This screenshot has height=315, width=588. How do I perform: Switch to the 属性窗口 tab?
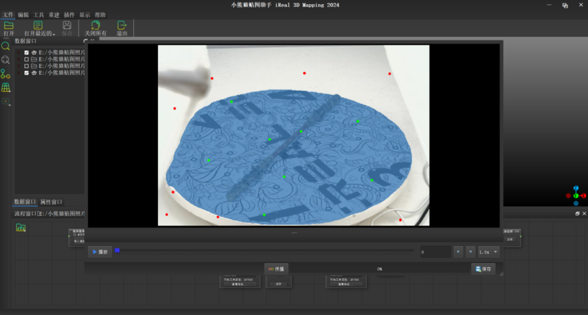click(x=51, y=202)
